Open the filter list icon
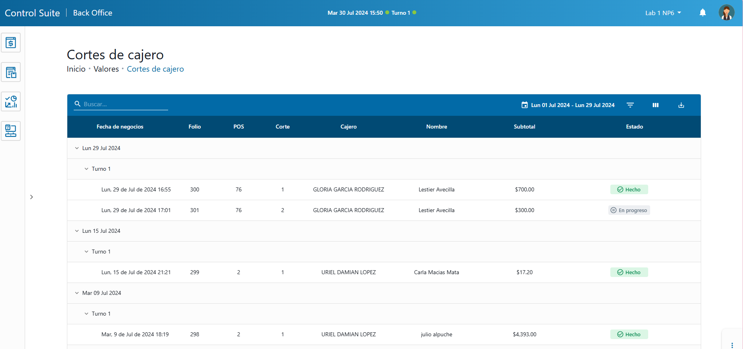 click(630, 105)
